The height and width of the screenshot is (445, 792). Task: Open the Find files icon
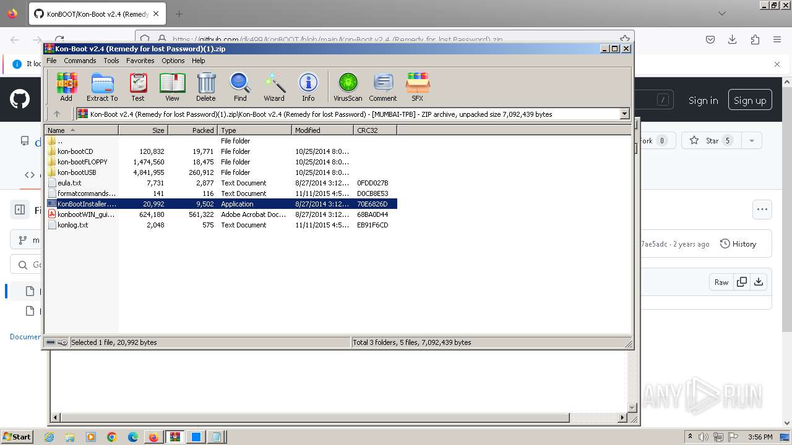pos(240,87)
